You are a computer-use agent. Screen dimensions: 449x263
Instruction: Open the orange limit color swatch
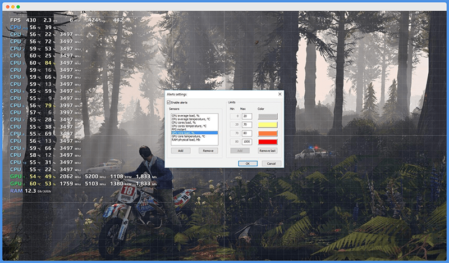pos(268,133)
